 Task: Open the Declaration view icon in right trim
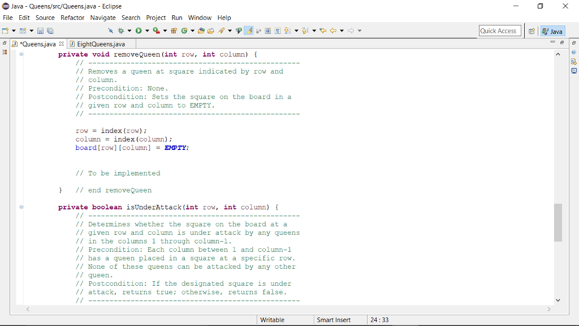(x=574, y=61)
